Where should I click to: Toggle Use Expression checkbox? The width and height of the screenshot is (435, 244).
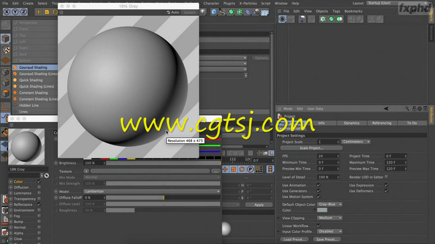[x=386, y=185]
